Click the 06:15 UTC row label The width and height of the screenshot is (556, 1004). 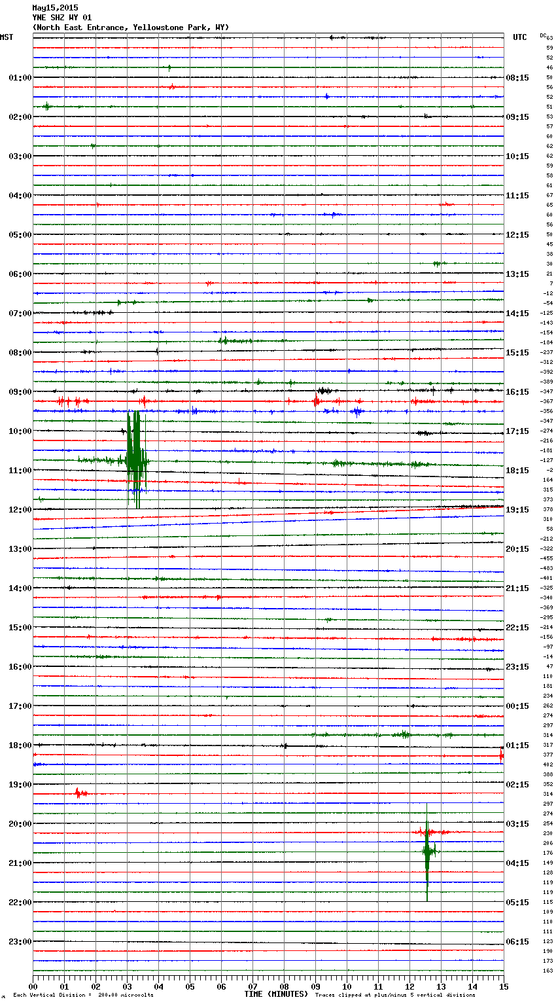point(517,942)
